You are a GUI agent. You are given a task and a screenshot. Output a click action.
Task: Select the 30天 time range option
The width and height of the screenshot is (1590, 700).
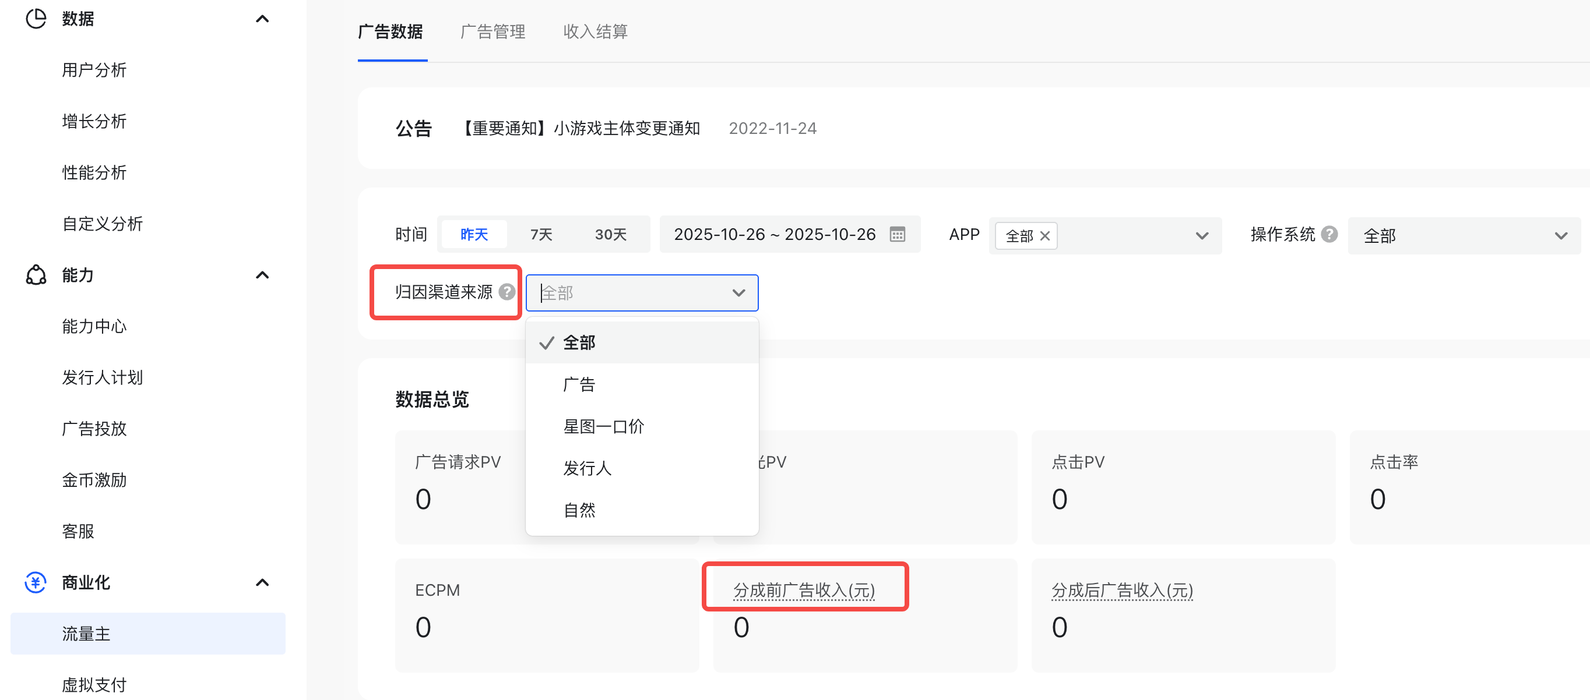pos(610,234)
